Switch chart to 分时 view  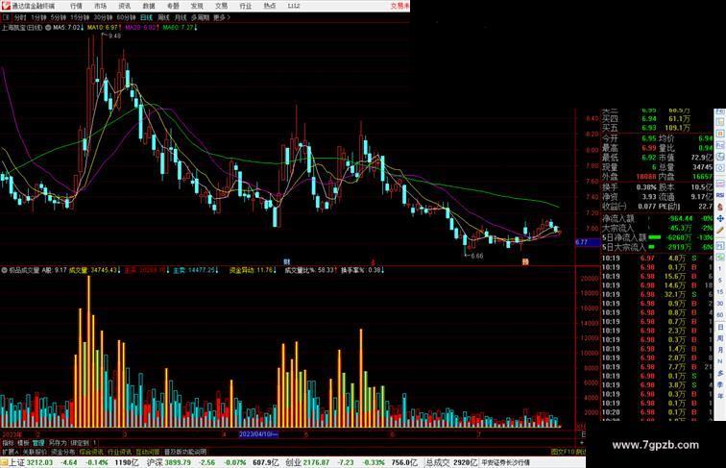(x=20, y=17)
